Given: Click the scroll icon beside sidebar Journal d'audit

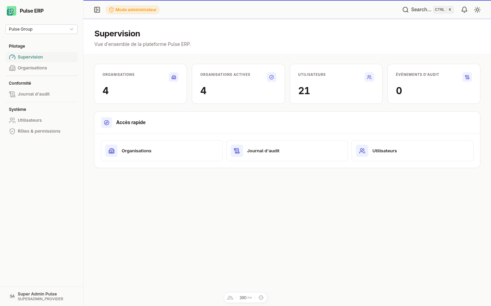Looking at the screenshot, I should tap(12, 94).
